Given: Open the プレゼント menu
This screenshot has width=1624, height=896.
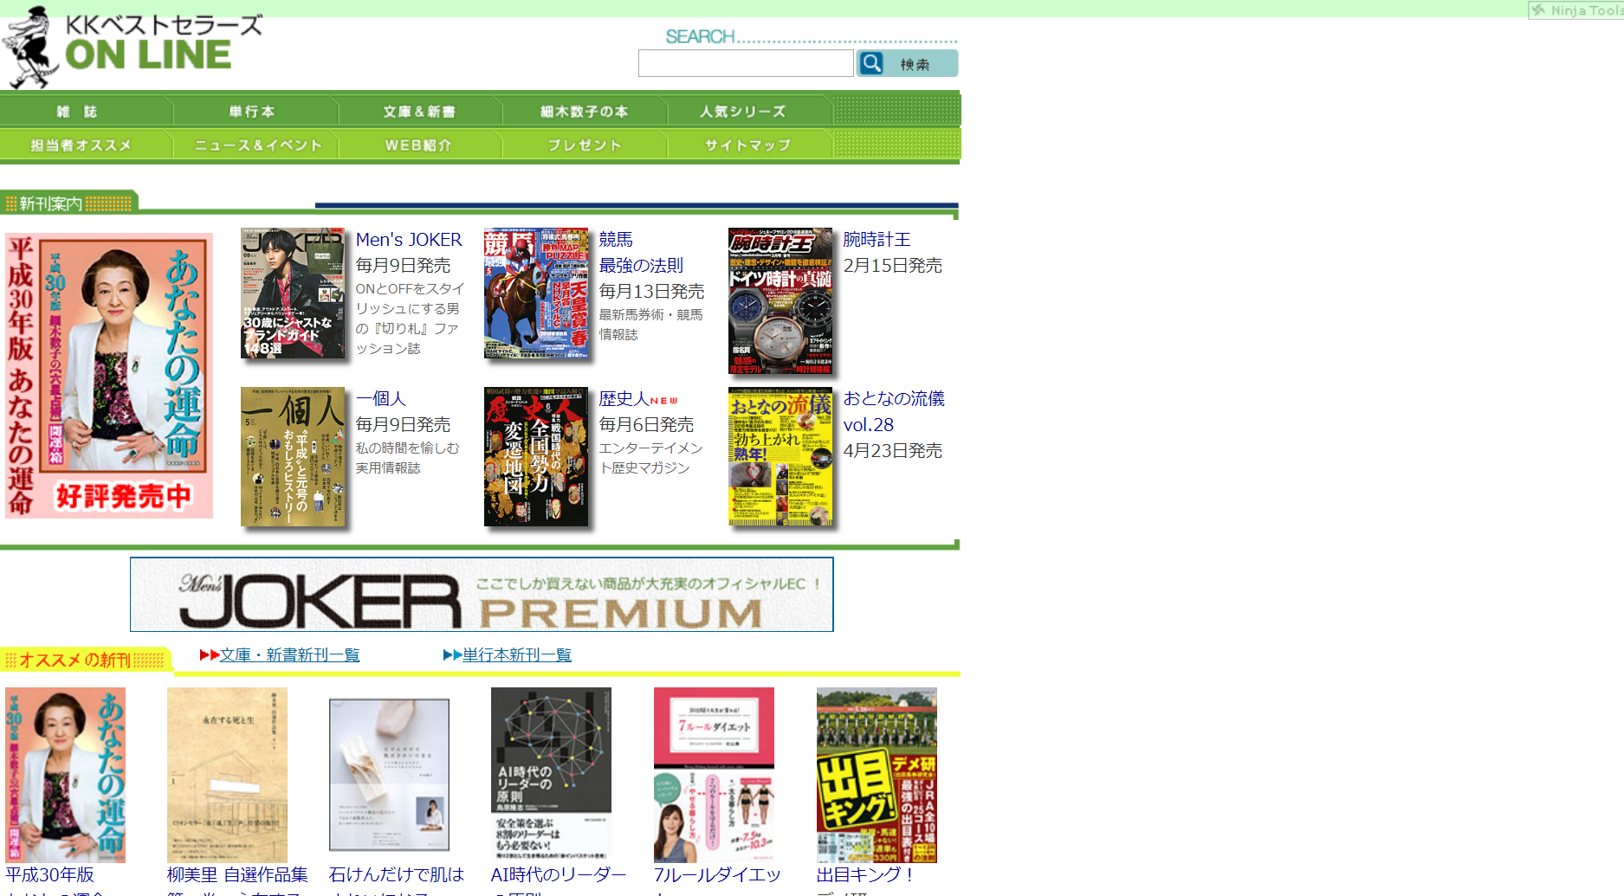Looking at the screenshot, I should (x=585, y=145).
